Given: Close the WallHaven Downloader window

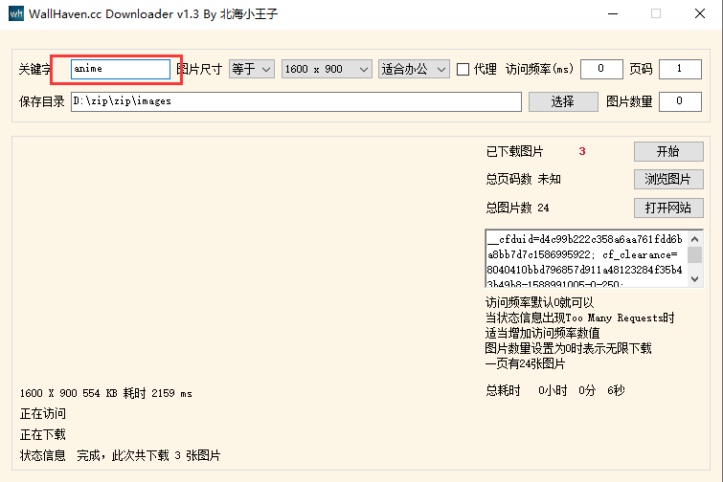Looking at the screenshot, I should point(700,13).
